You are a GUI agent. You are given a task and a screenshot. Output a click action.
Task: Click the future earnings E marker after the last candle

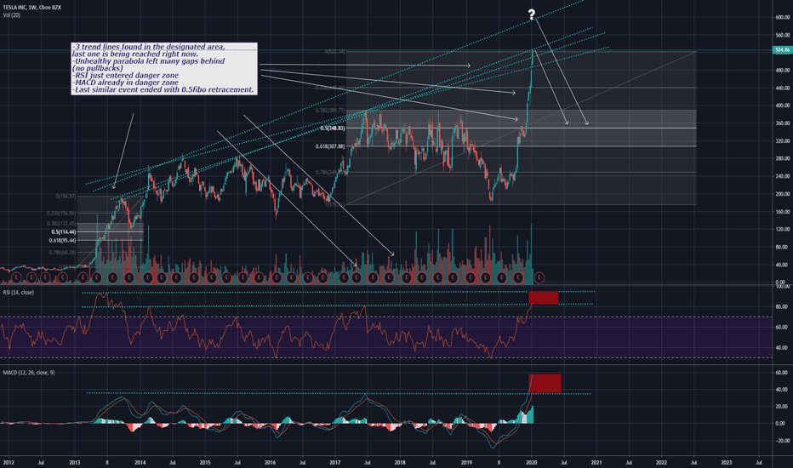(x=539, y=277)
